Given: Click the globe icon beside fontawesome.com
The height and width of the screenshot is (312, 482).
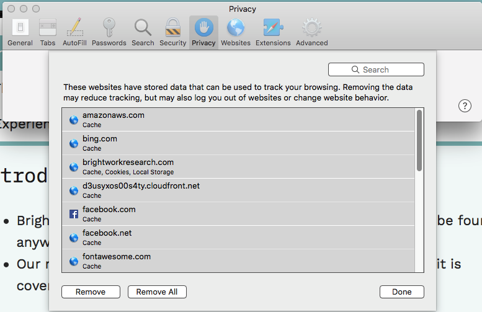Looking at the screenshot, I should click(x=74, y=261).
